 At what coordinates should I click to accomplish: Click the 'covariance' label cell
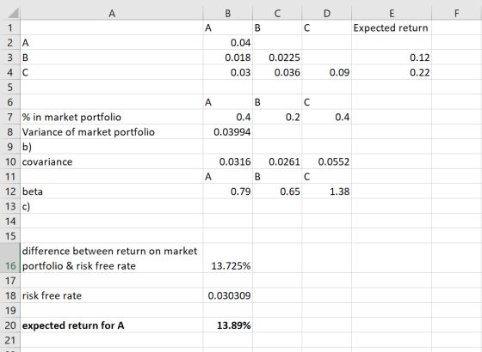coord(112,161)
